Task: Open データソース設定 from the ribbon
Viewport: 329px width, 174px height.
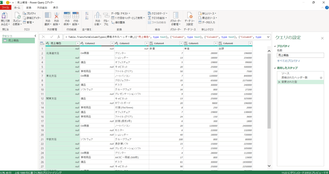Action: (x=190, y=18)
